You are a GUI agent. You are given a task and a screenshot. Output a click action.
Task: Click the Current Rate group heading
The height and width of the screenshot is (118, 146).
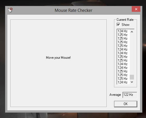(125, 20)
